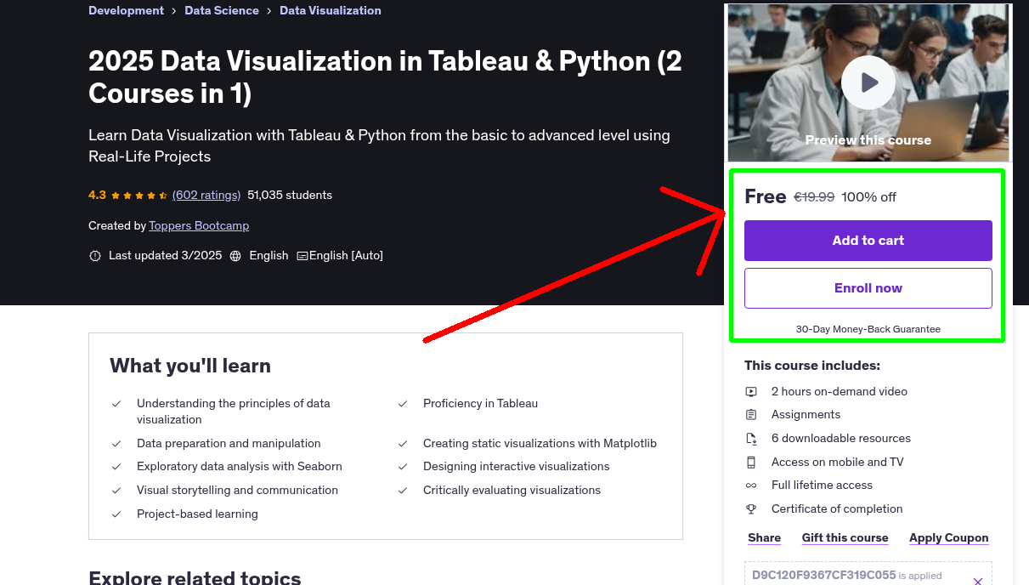Image resolution: width=1029 pixels, height=585 pixels.
Task: Click the English [Auto] captions icon
Action: pyautogui.click(x=302, y=255)
